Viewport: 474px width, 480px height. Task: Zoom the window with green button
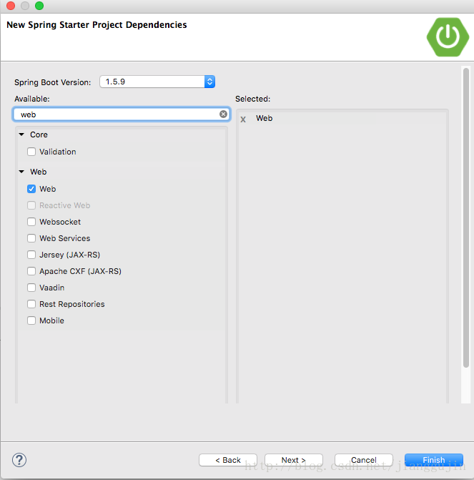click(39, 6)
